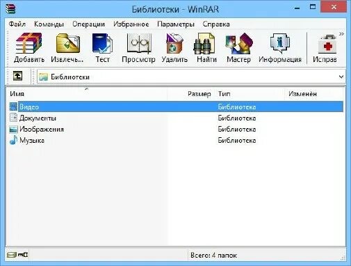Screen dimensions: 351x266
Task: Select the Документы library row
Action: pyautogui.click(x=176, y=118)
